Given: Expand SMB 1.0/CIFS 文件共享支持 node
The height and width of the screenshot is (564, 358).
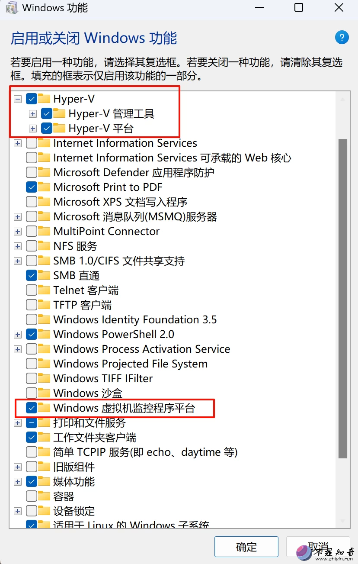Looking at the screenshot, I should [x=18, y=261].
